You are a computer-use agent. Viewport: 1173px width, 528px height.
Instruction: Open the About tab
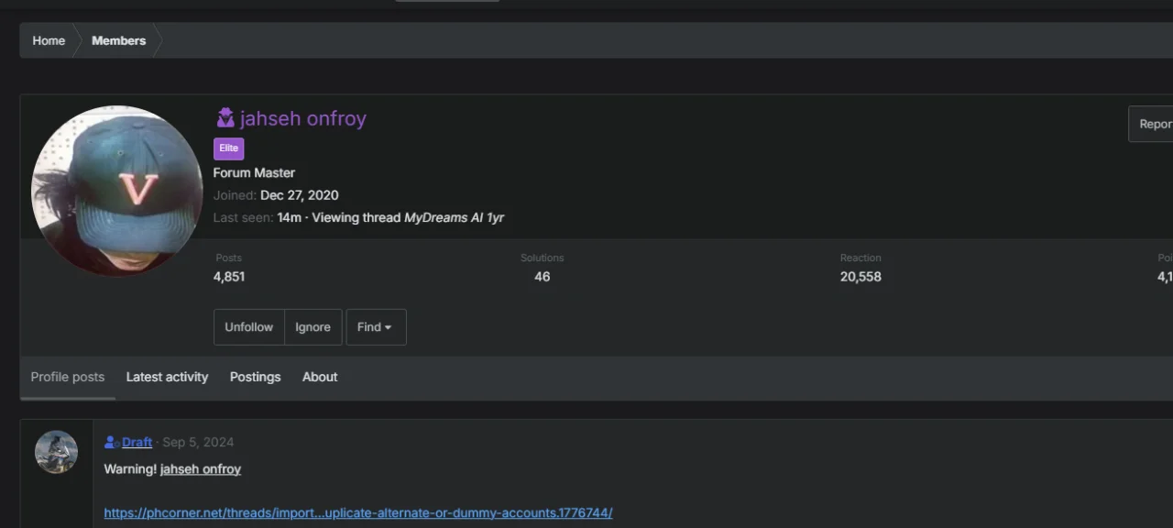[x=320, y=377]
